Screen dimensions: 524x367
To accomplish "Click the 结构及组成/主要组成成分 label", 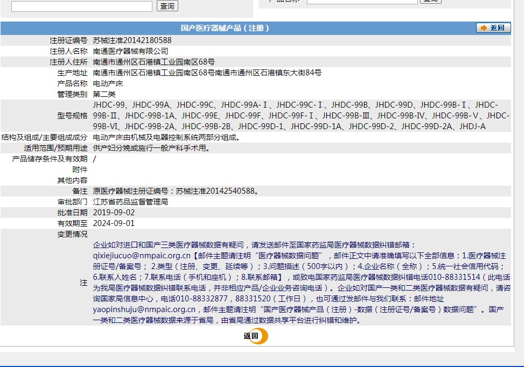I will pyautogui.click(x=45, y=137).
